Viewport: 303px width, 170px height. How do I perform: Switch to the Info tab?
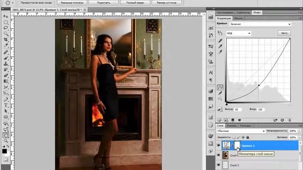click(x=257, y=12)
